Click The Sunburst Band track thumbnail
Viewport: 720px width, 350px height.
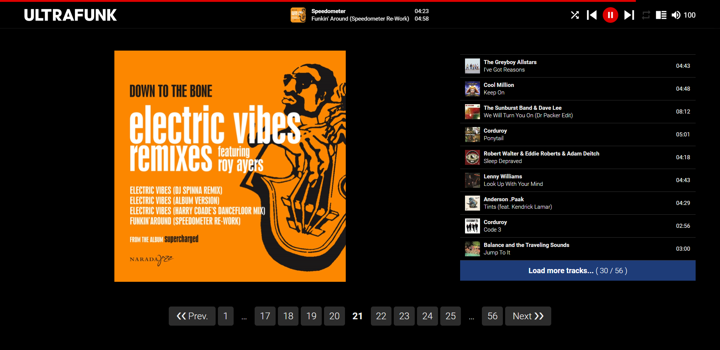pyautogui.click(x=472, y=112)
